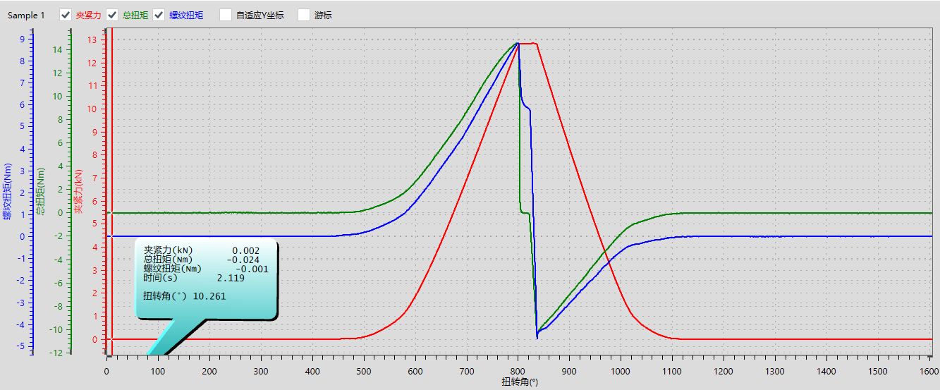Click the shared curve peak near 800°
Screen dimensions: 940x390
tap(518, 44)
